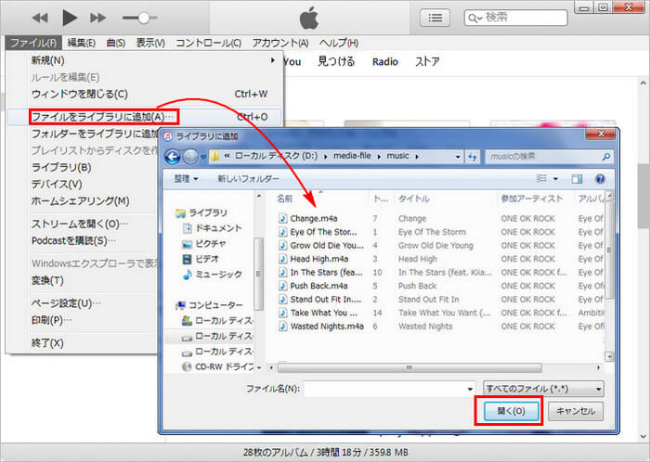
Task: Open the コントロール(C) menu
Action: tap(209, 43)
